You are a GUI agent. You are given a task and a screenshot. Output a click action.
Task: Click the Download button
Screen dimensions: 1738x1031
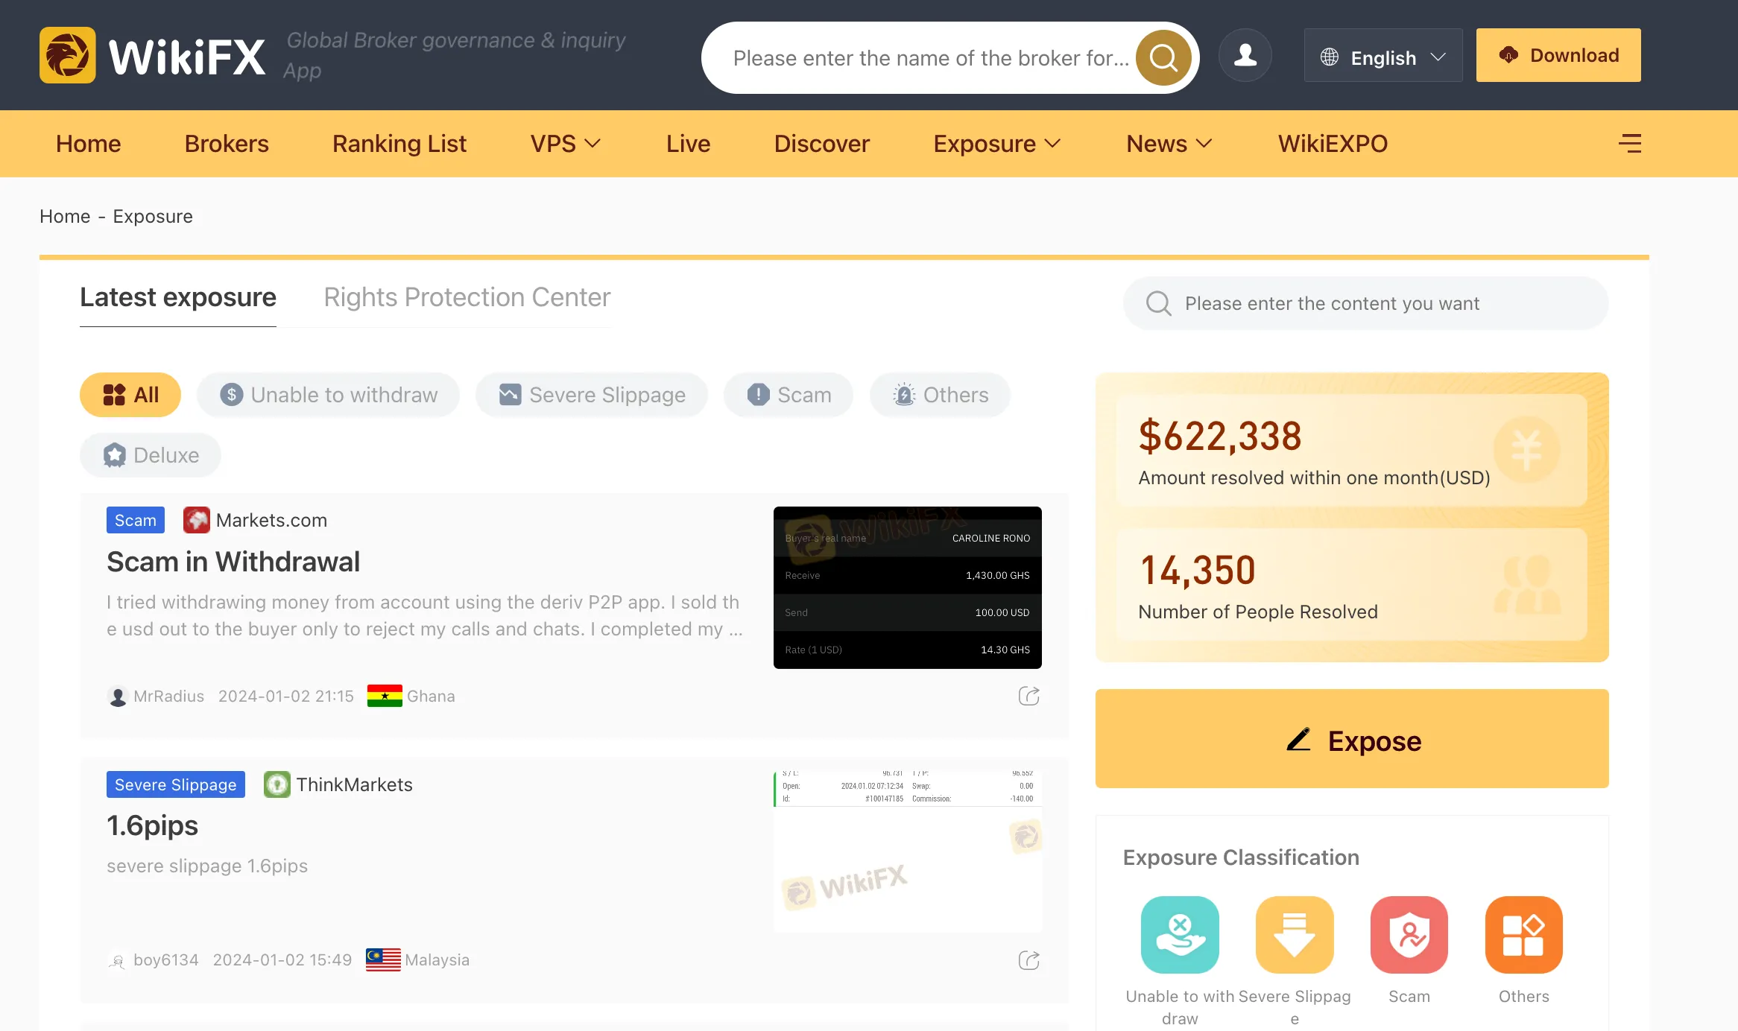[x=1558, y=55]
